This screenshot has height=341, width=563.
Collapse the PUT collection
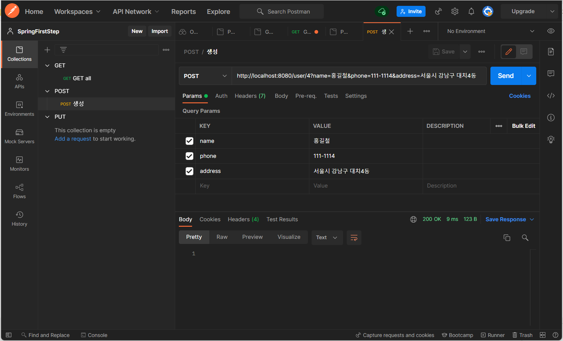[x=47, y=117]
